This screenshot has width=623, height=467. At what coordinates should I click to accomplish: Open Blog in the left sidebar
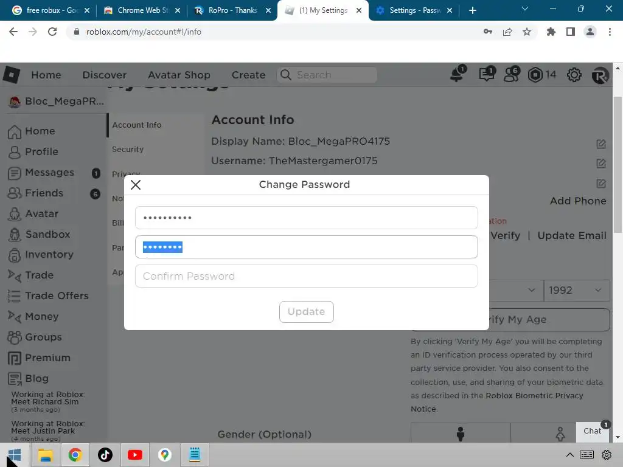pyautogui.click(x=28, y=378)
